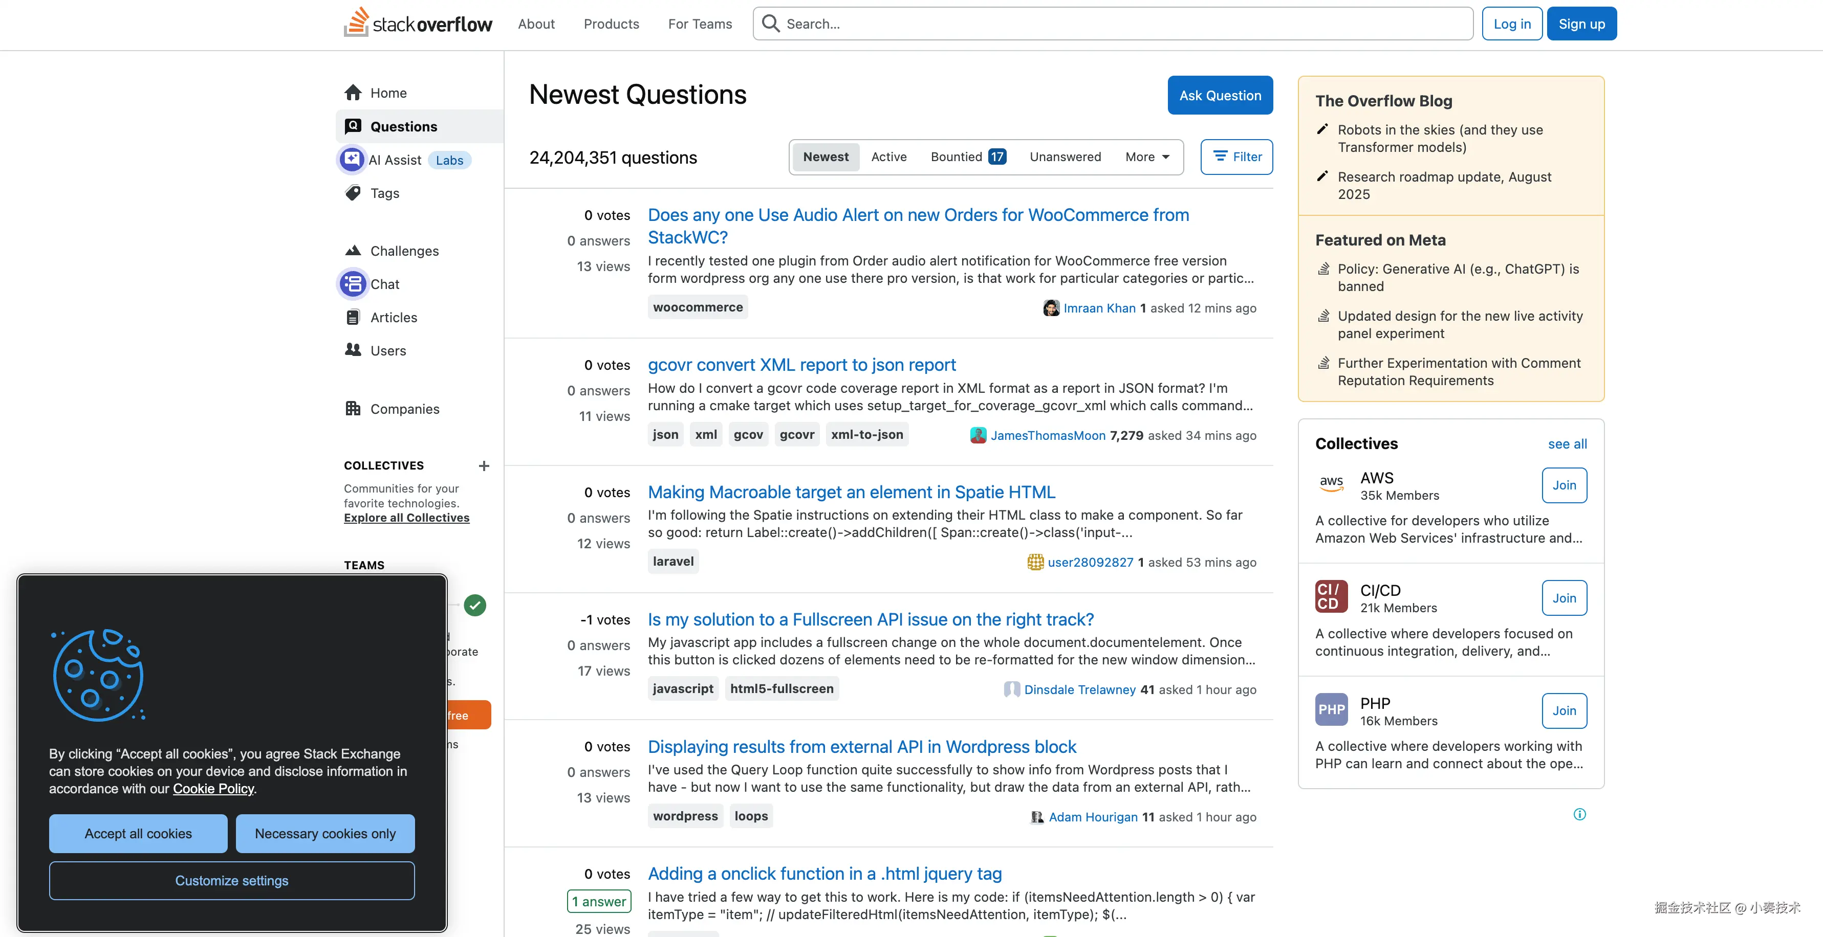The height and width of the screenshot is (937, 1823).
Task: Accept all cookies in the banner
Action: [138, 834]
